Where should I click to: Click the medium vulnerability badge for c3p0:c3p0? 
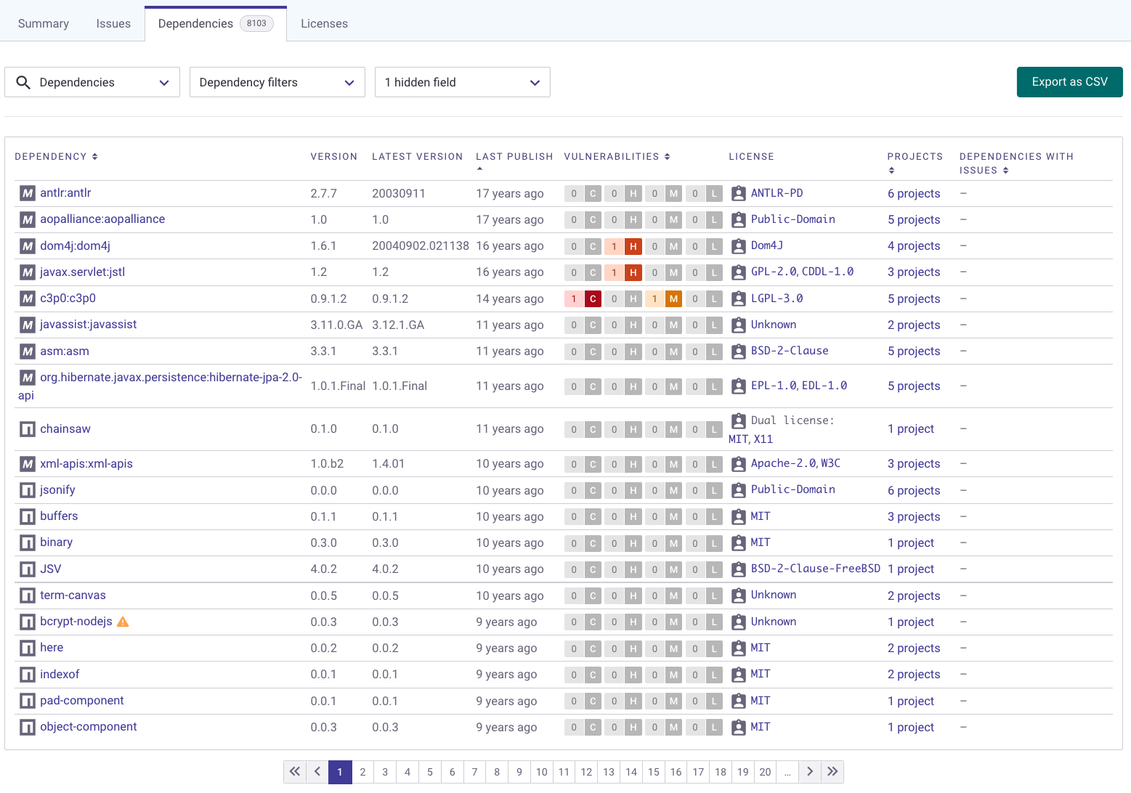(x=664, y=298)
